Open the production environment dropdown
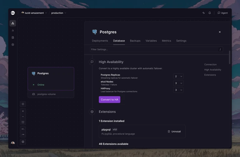240x157 pixels. (59, 13)
